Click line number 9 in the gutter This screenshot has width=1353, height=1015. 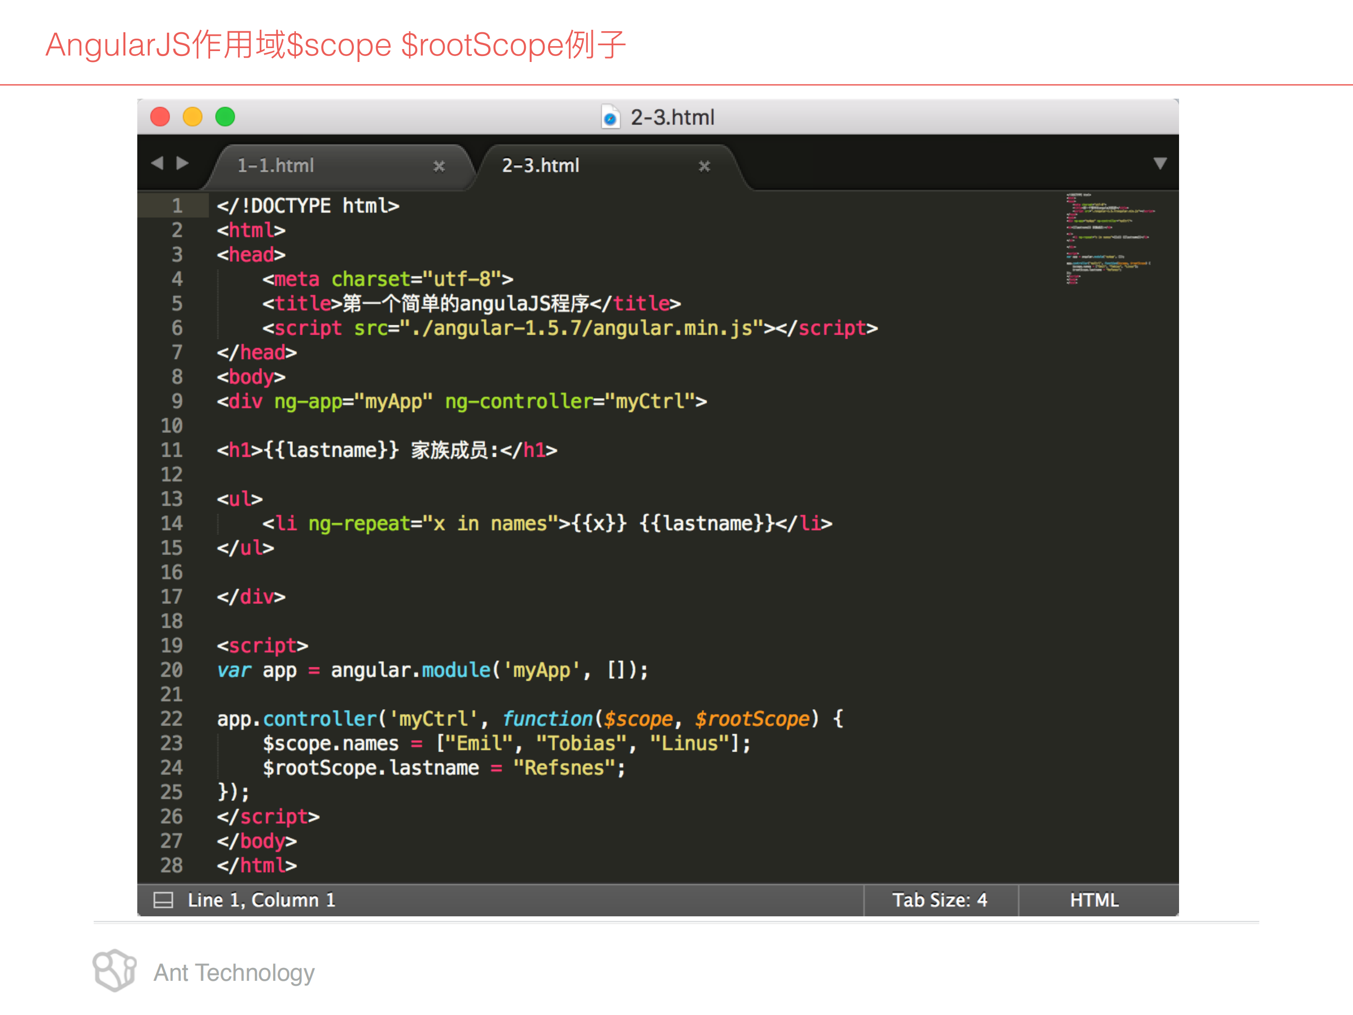coord(177,401)
